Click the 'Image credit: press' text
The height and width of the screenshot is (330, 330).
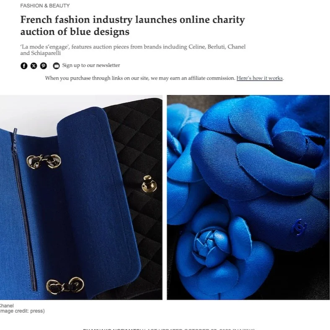click(x=22, y=311)
